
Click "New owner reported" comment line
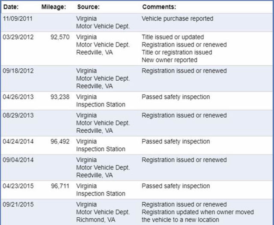pyautogui.click(x=169, y=60)
